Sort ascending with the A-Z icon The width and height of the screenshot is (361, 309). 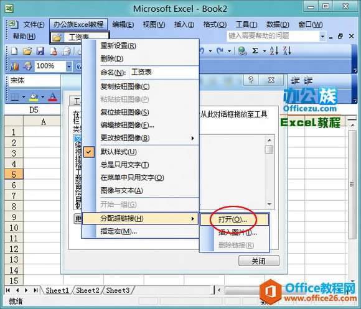274,50
